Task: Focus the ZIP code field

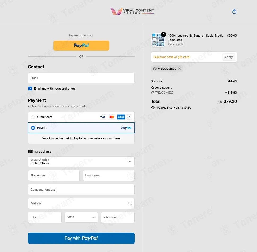Action: [x=118, y=217]
